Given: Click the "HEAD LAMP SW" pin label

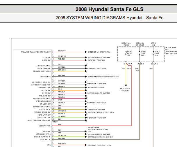Looking at the screenshot, I should coord(44,115).
